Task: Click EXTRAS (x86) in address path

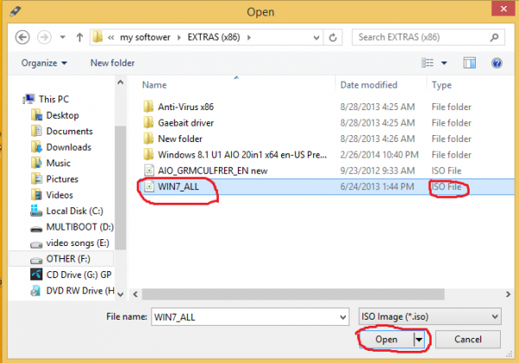Action: coord(214,37)
